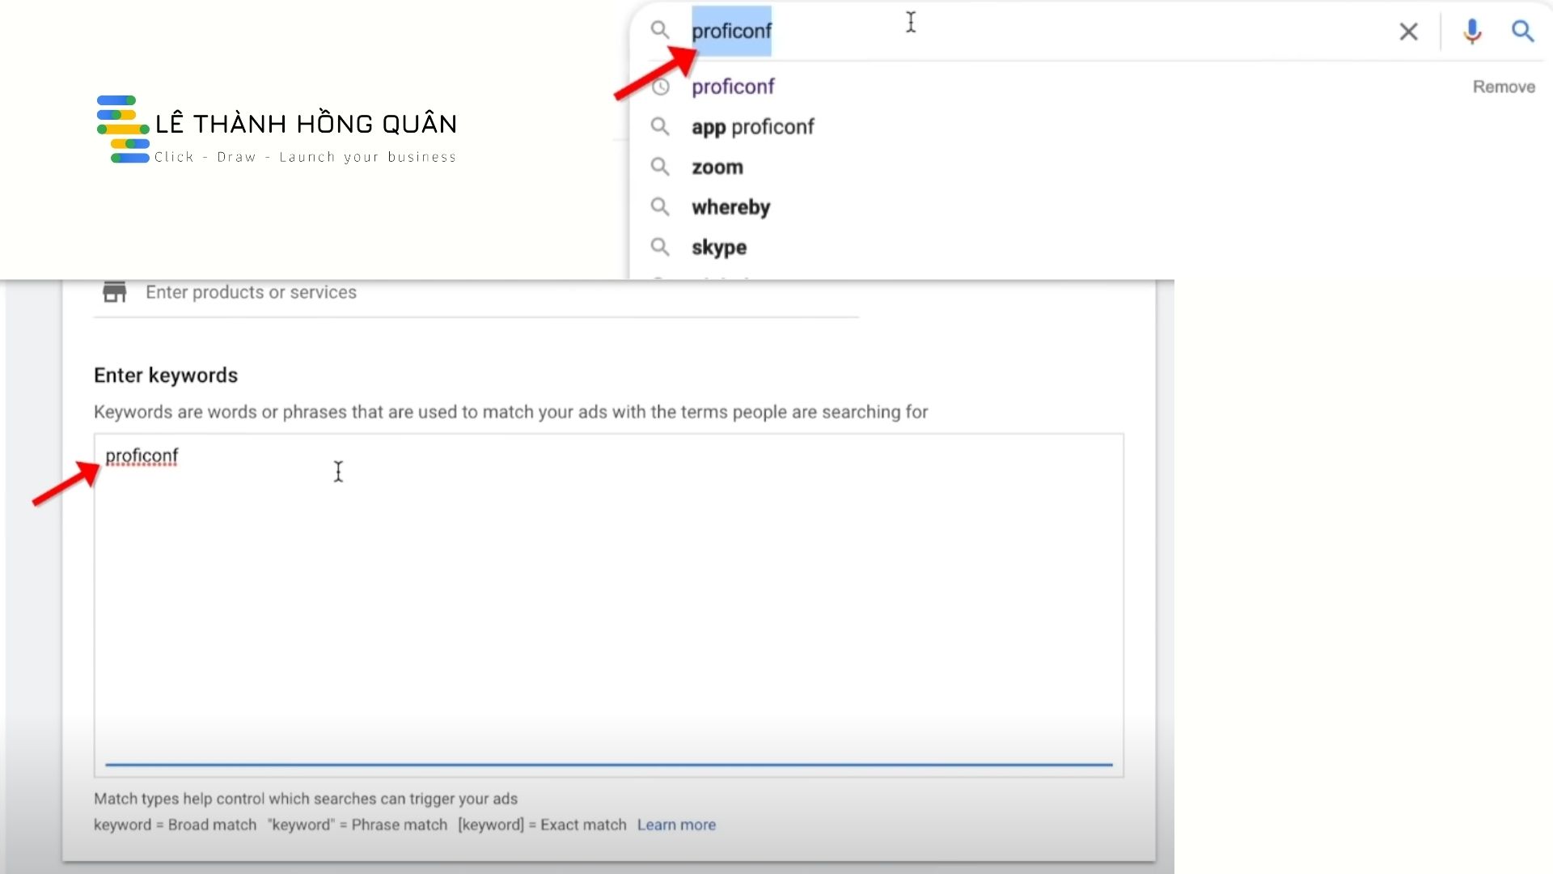The image size is (1553, 874).
Task: Click the X icon to clear the search box
Action: [x=1409, y=32]
